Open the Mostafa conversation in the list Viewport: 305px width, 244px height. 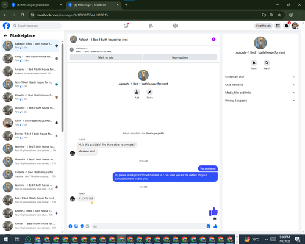pyautogui.click(x=30, y=161)
